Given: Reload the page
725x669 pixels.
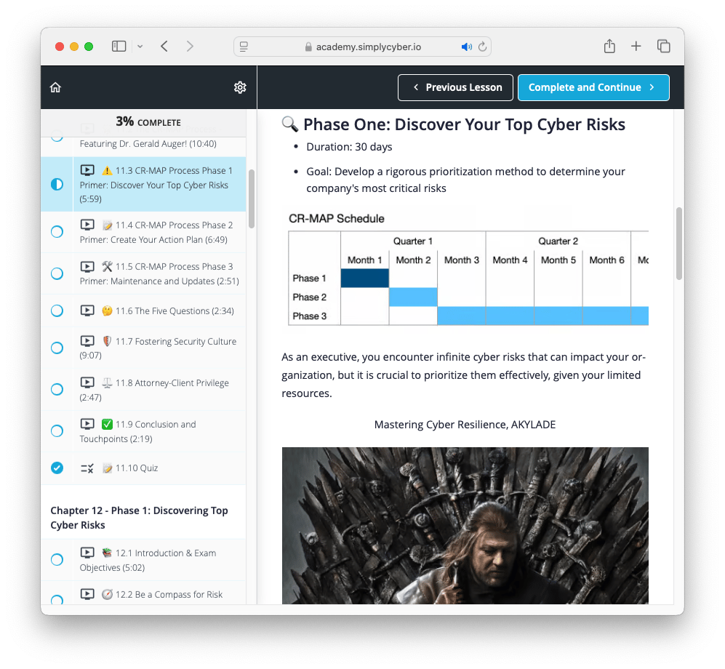Looking at the screenshot, I should 482,47.
